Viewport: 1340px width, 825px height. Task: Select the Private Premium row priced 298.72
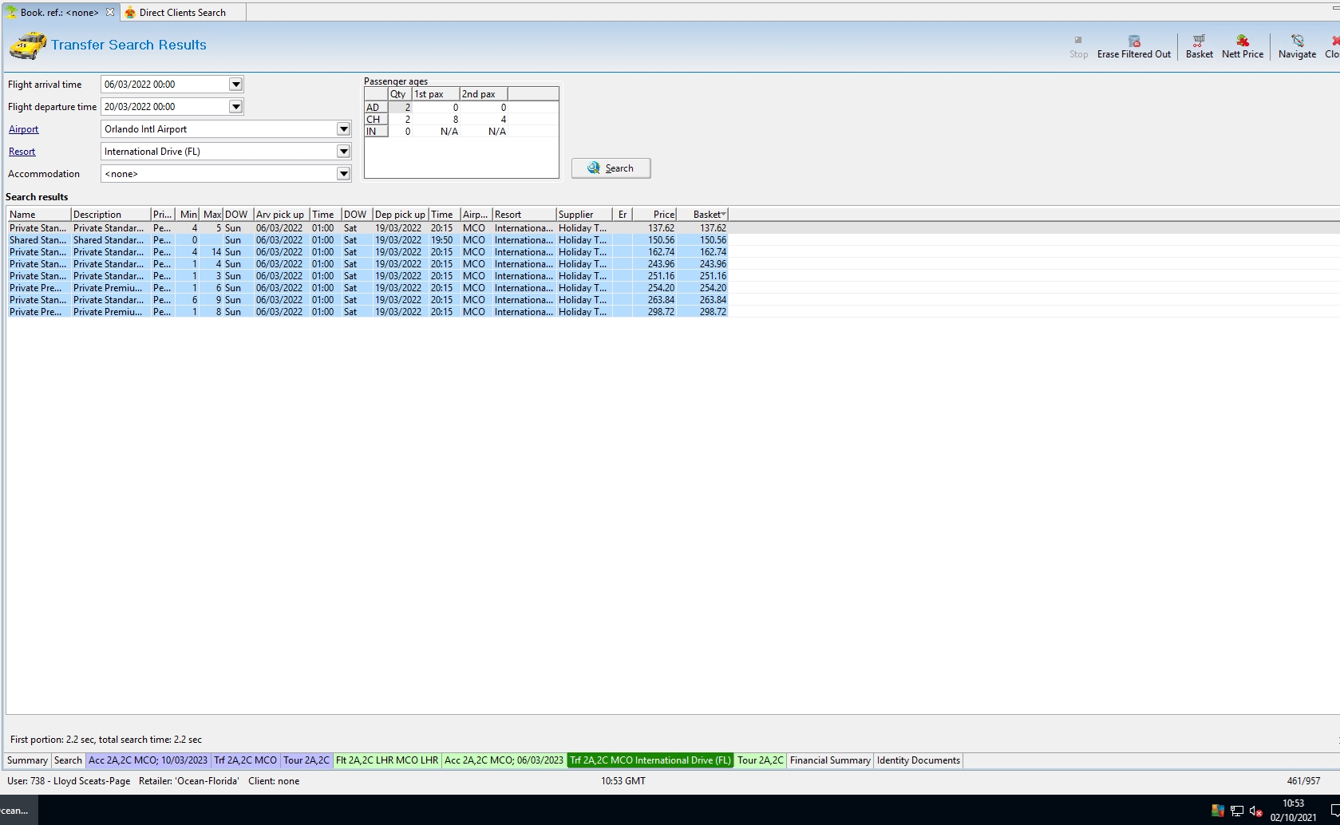368,312
